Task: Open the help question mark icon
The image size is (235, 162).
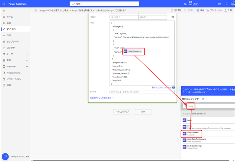Action: [226, 4]
